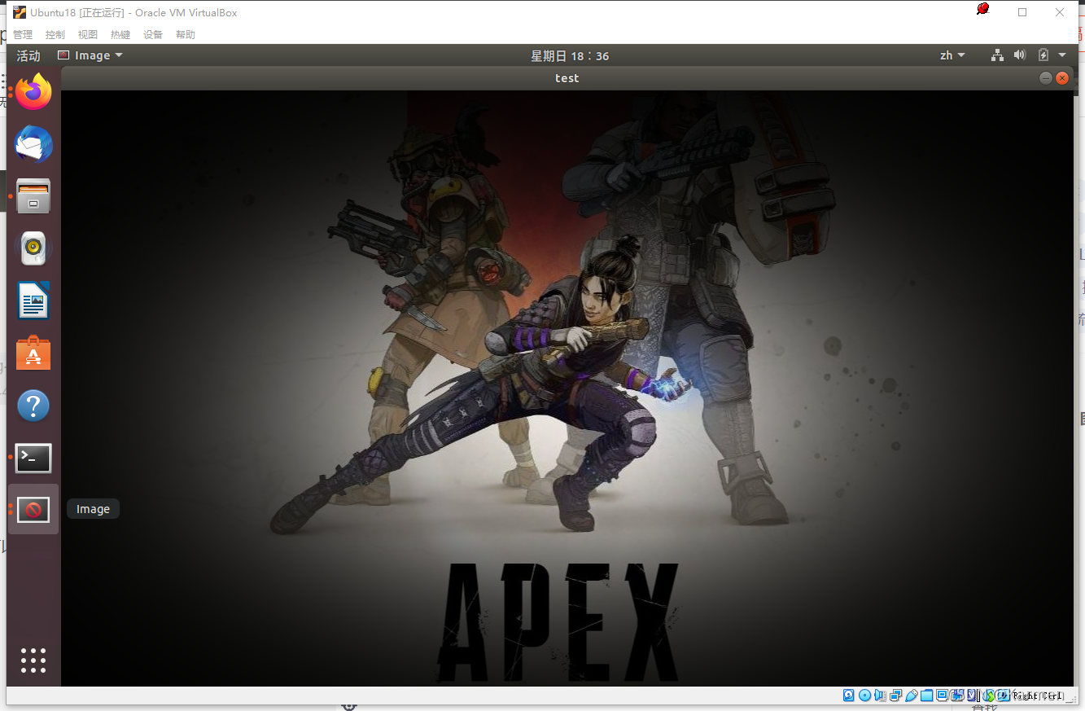Image resolution: width=1085 pixels, height=711 pixels.
Task: Open the 视图 menu in VirtualBox
Action: coord(88,34)
